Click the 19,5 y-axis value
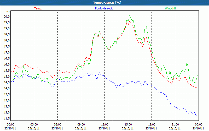This screenshot has height=131, width=209. (x=7, y=22)
